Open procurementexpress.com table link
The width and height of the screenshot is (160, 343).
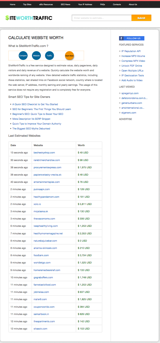click(47, 167)
